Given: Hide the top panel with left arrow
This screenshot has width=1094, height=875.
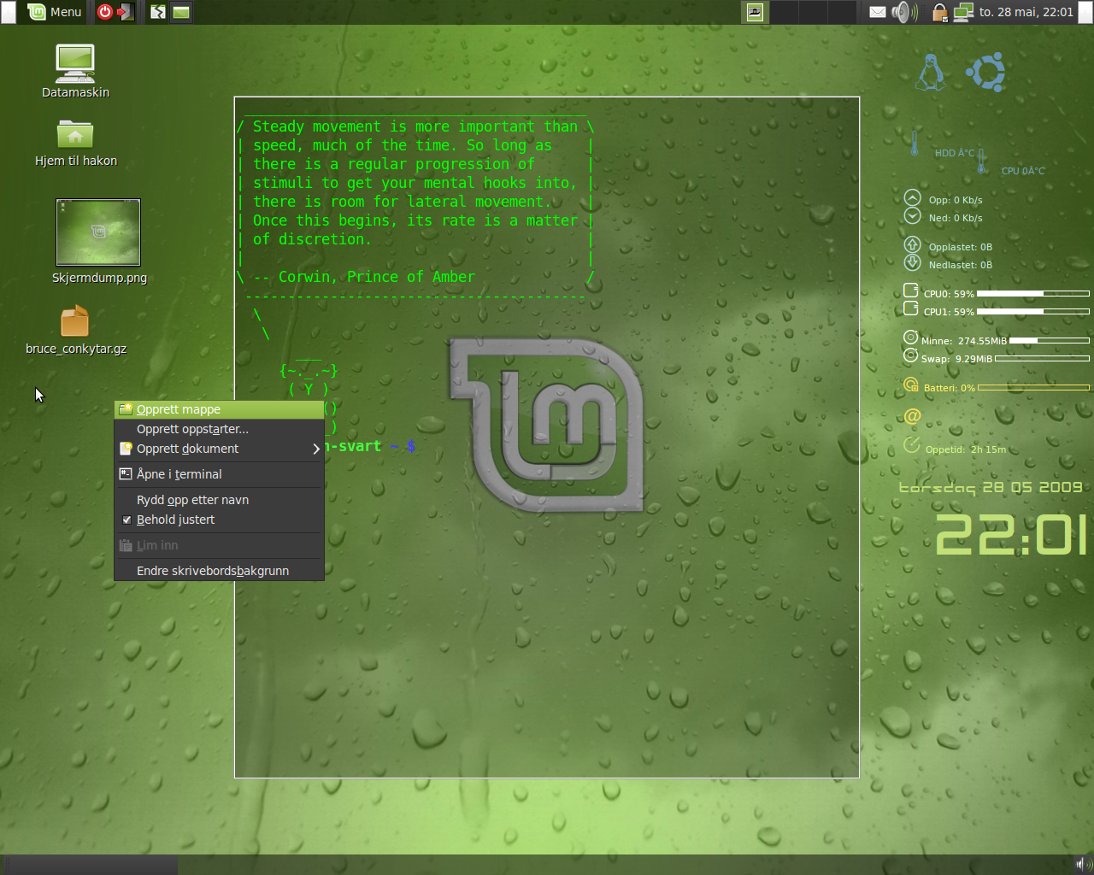Looking at the screenshot, I should (x=7, y=12).
